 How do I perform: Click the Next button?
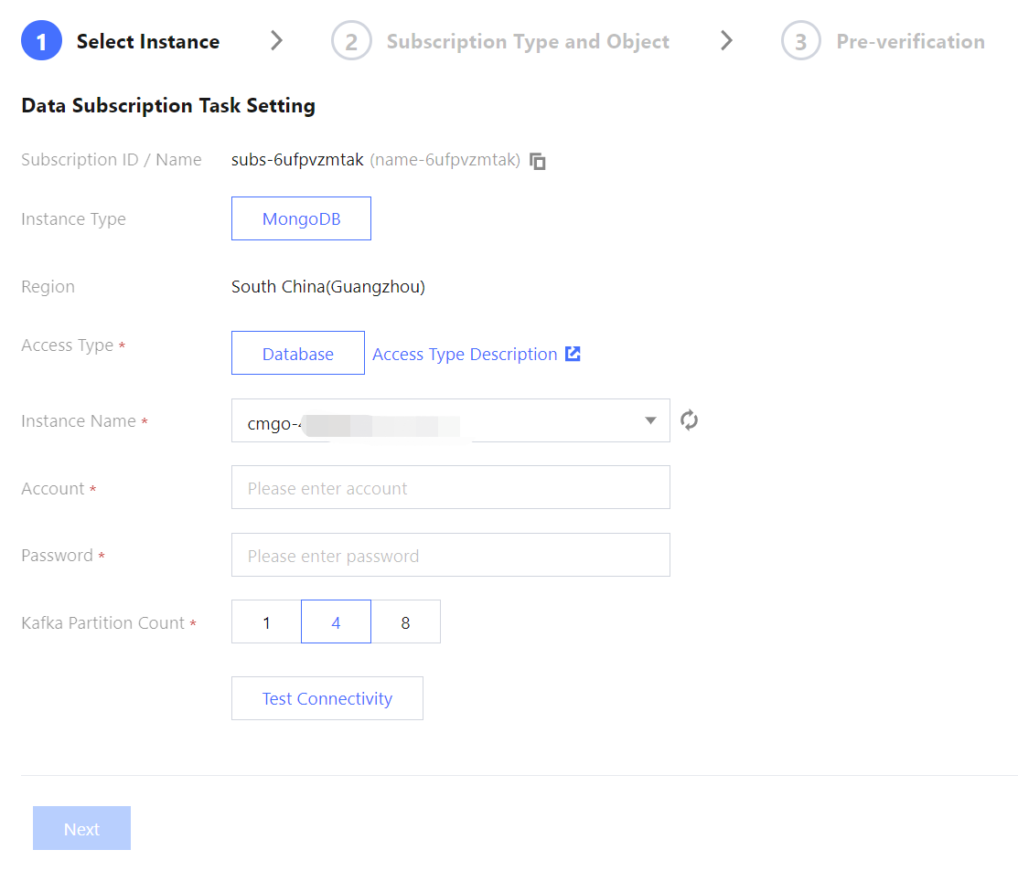tap(81, 828)
